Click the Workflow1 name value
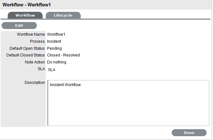213x140 pixels. [56, 34]
